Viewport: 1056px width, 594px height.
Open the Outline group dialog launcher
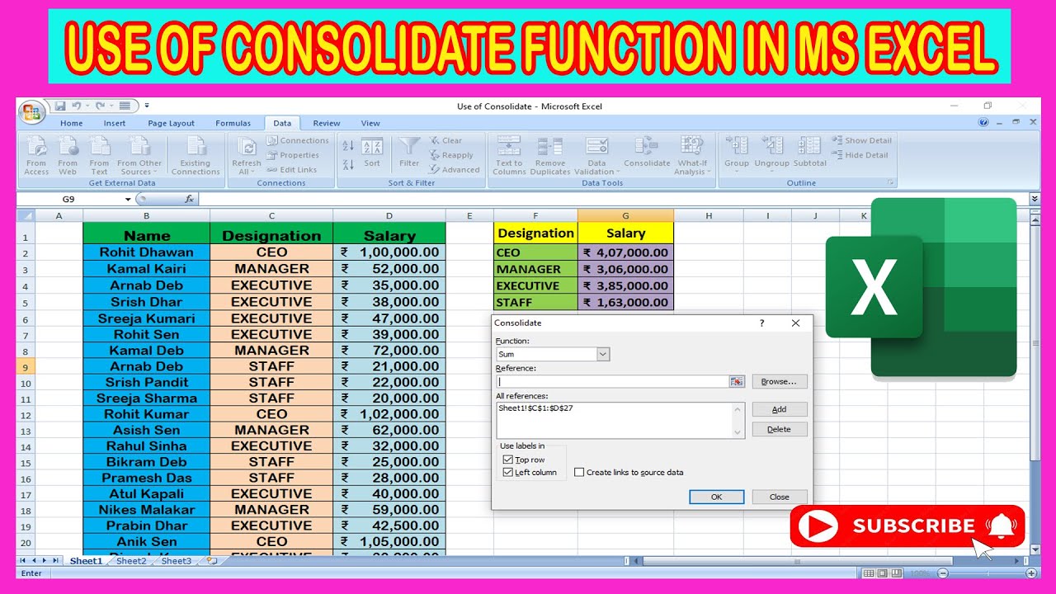coord(890,182)
